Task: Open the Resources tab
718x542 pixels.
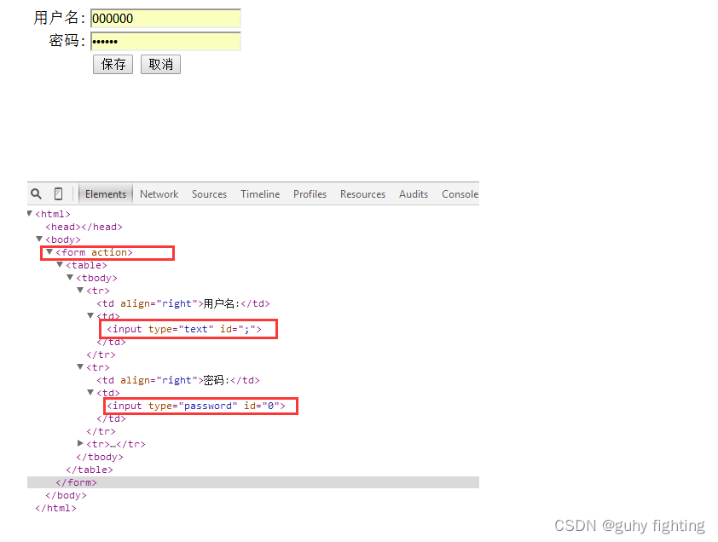Action: click(362, 194)
